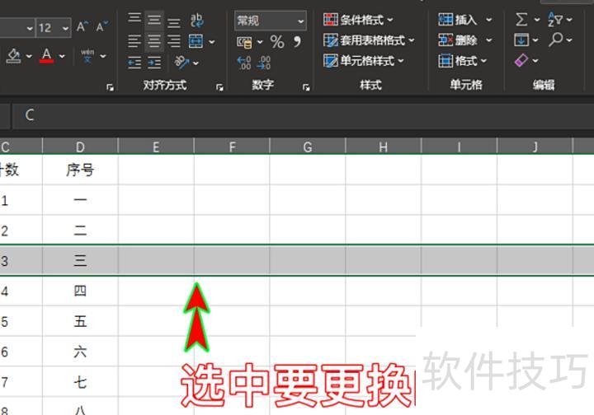Screen dimensions: 594x415
Task: Click the fill down icon
Action: coord(521,40)
